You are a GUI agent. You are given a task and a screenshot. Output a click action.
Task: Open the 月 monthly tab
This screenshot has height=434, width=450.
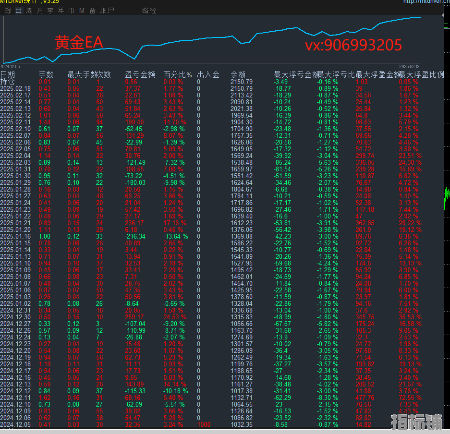click(40, 11)
